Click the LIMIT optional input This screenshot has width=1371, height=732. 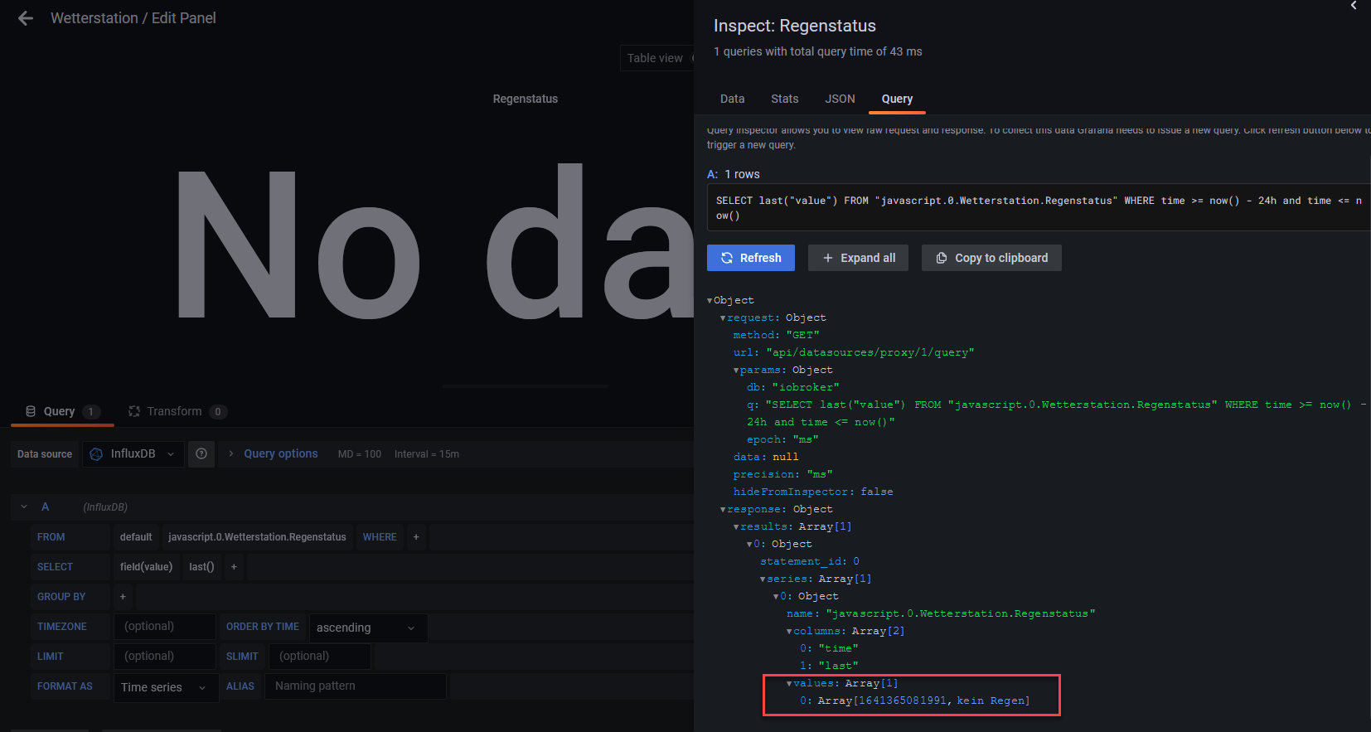coord(165,657)
